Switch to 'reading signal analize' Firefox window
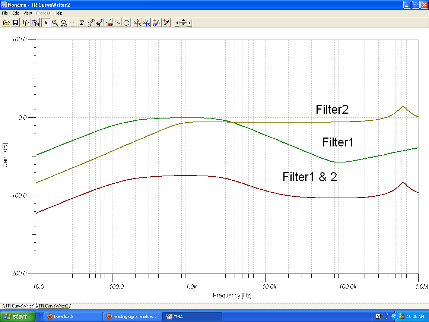 (x=133, y=316)
